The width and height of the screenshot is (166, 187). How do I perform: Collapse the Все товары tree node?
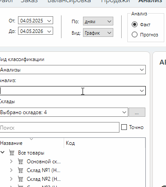coord(3,152)
